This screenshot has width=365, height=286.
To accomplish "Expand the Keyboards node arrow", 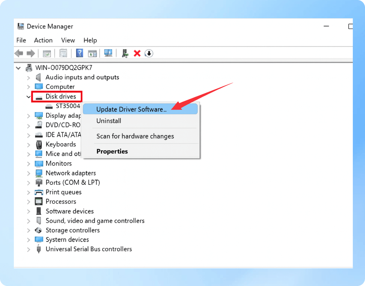I will (28, 145).
